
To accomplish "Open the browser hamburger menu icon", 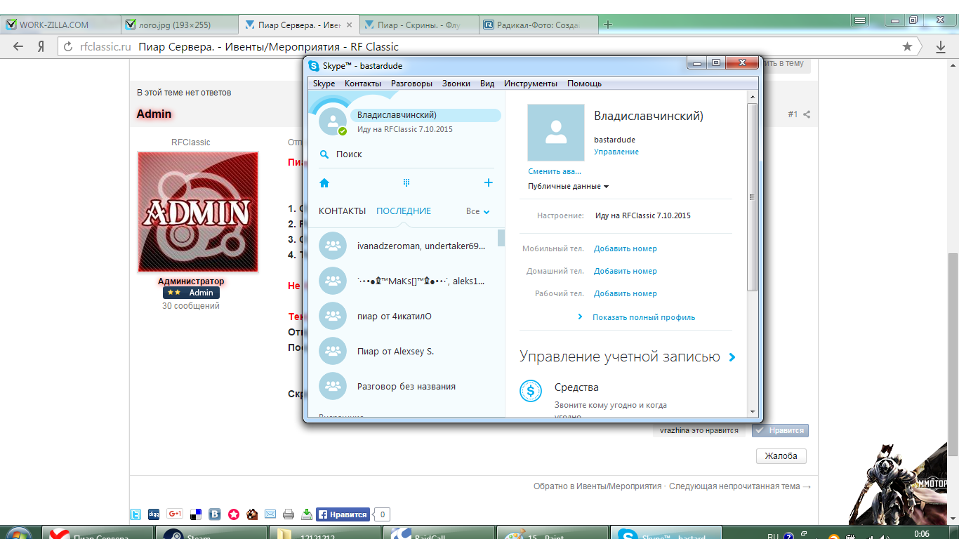I will (x=859, y=21).
